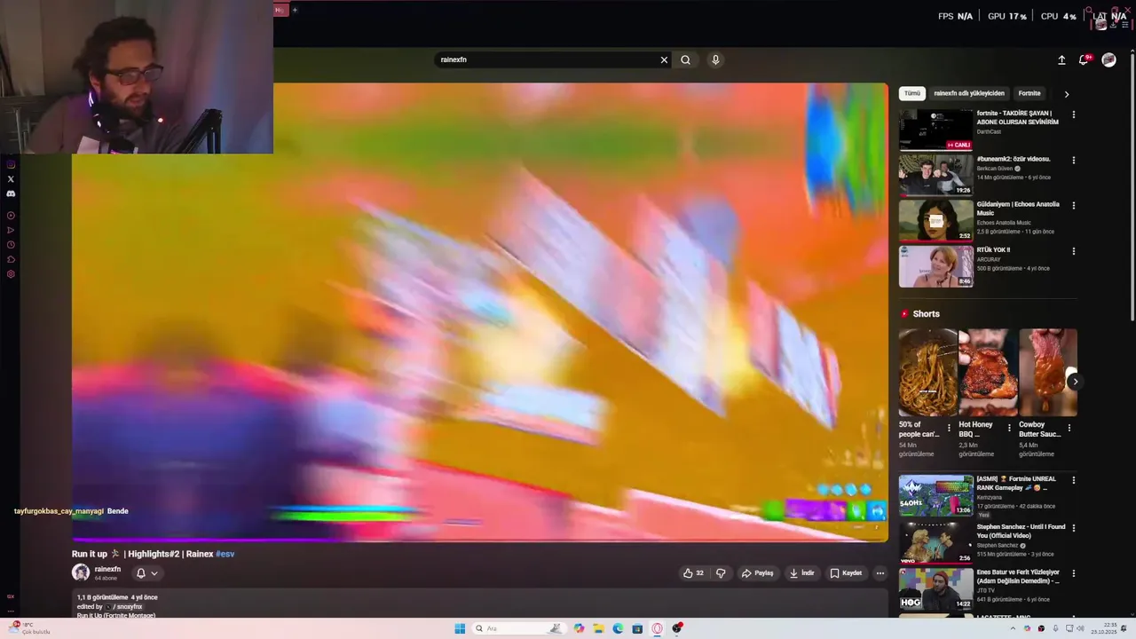The width and height of the screenshot is (1136, 639).
Task: Open Discord from the browser sidebar
Action: coord(11,193)
